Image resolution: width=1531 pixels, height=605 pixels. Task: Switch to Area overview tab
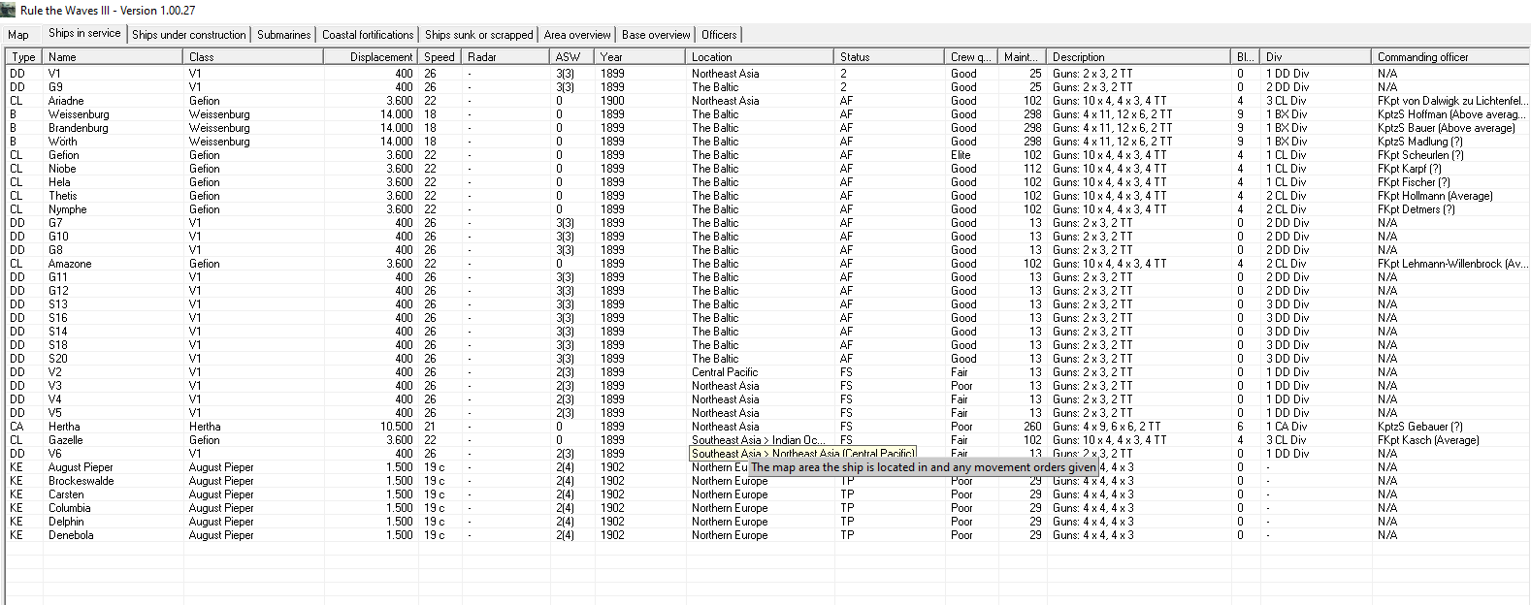click(577, 35)
